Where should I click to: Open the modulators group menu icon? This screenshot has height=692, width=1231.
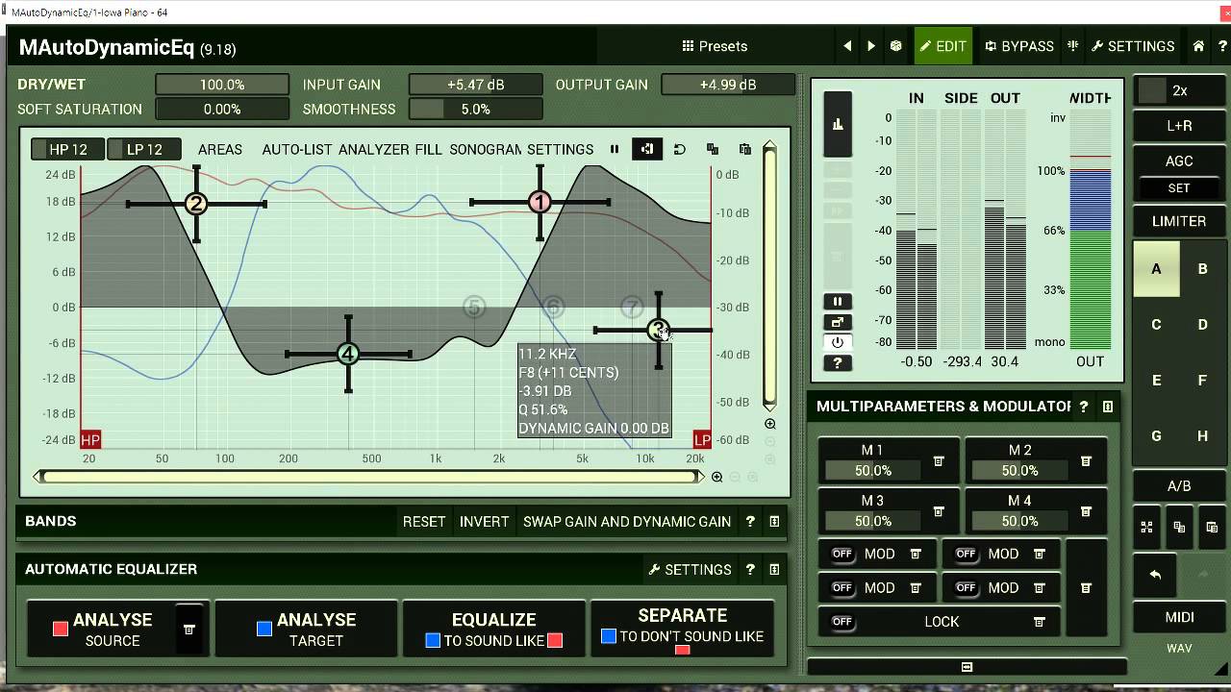coord(1086,587)
